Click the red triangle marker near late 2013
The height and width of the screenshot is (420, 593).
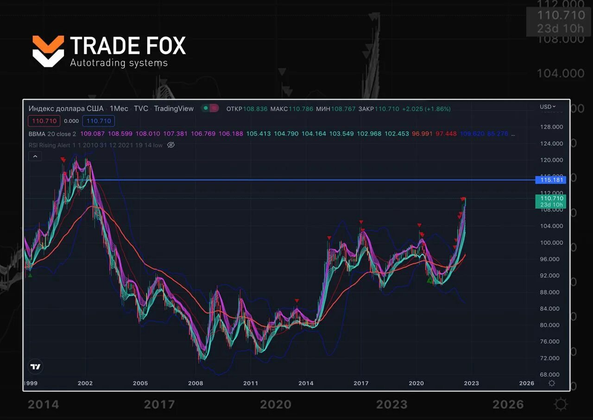click(x=297, y=301)
